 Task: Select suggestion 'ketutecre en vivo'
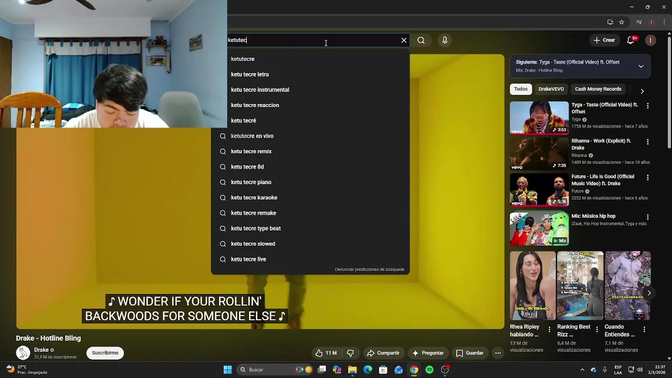coord(310,136)
